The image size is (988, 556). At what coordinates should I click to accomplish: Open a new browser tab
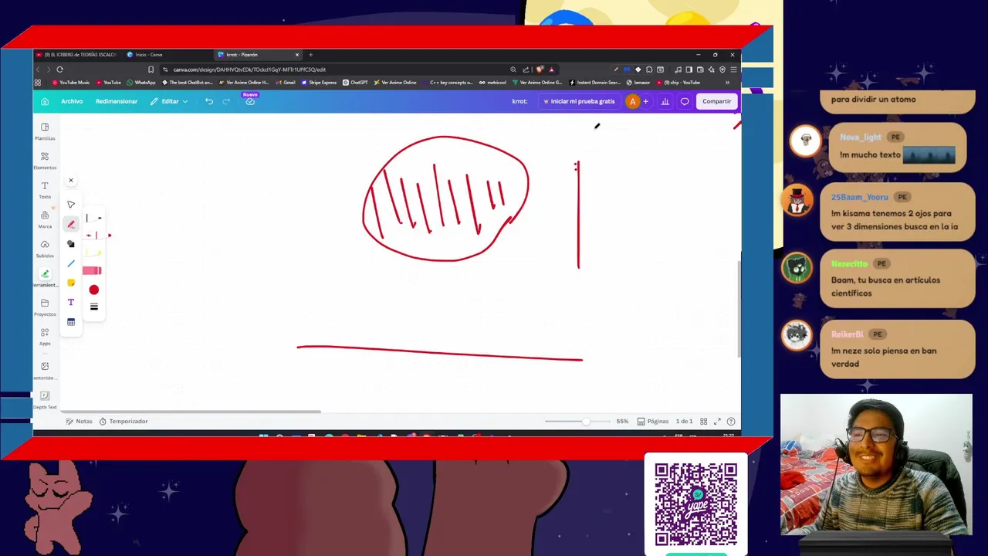pyautogui.click(x=310, y=55)
